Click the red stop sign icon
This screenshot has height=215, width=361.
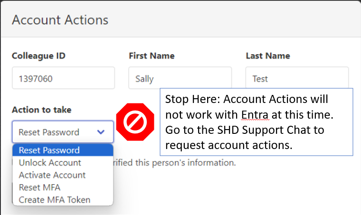[135, 122]
